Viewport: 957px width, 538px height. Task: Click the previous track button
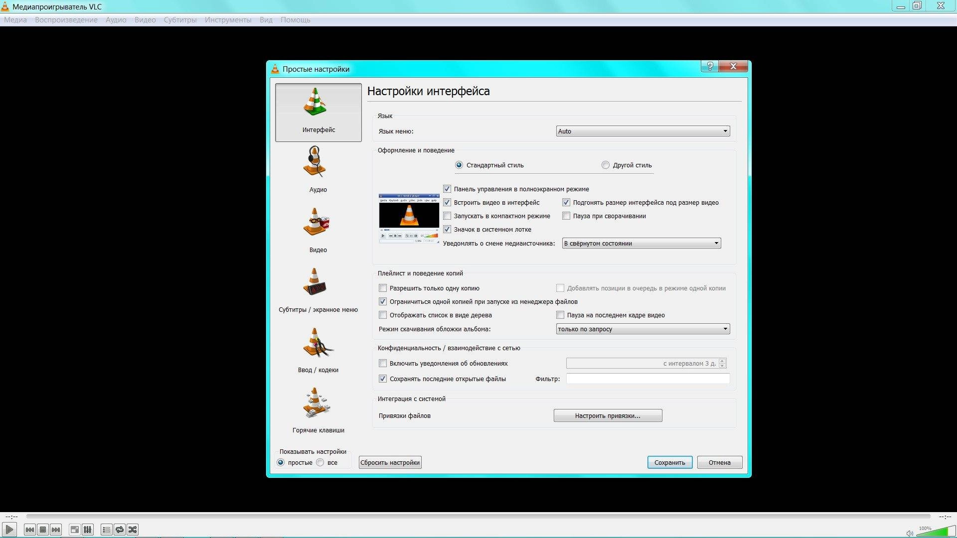point(30,530)
